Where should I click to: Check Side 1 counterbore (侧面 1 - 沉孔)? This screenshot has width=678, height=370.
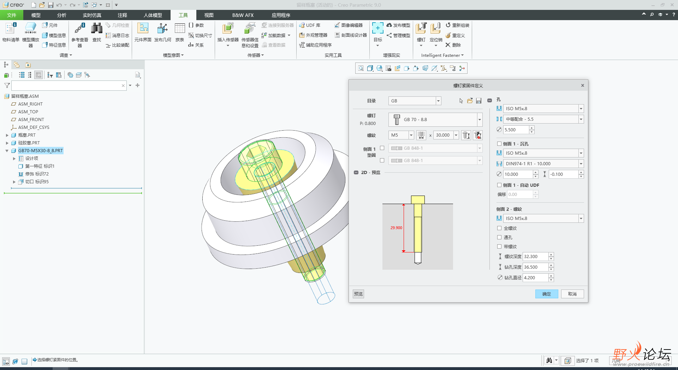pyautogui.click(x=499, y=144)
